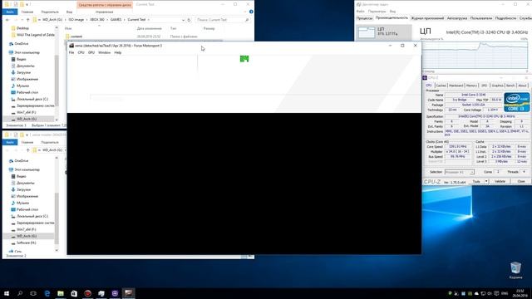Open the Window menu in xenia
This screenshot has height=299, width=532.
click(104, 52)
